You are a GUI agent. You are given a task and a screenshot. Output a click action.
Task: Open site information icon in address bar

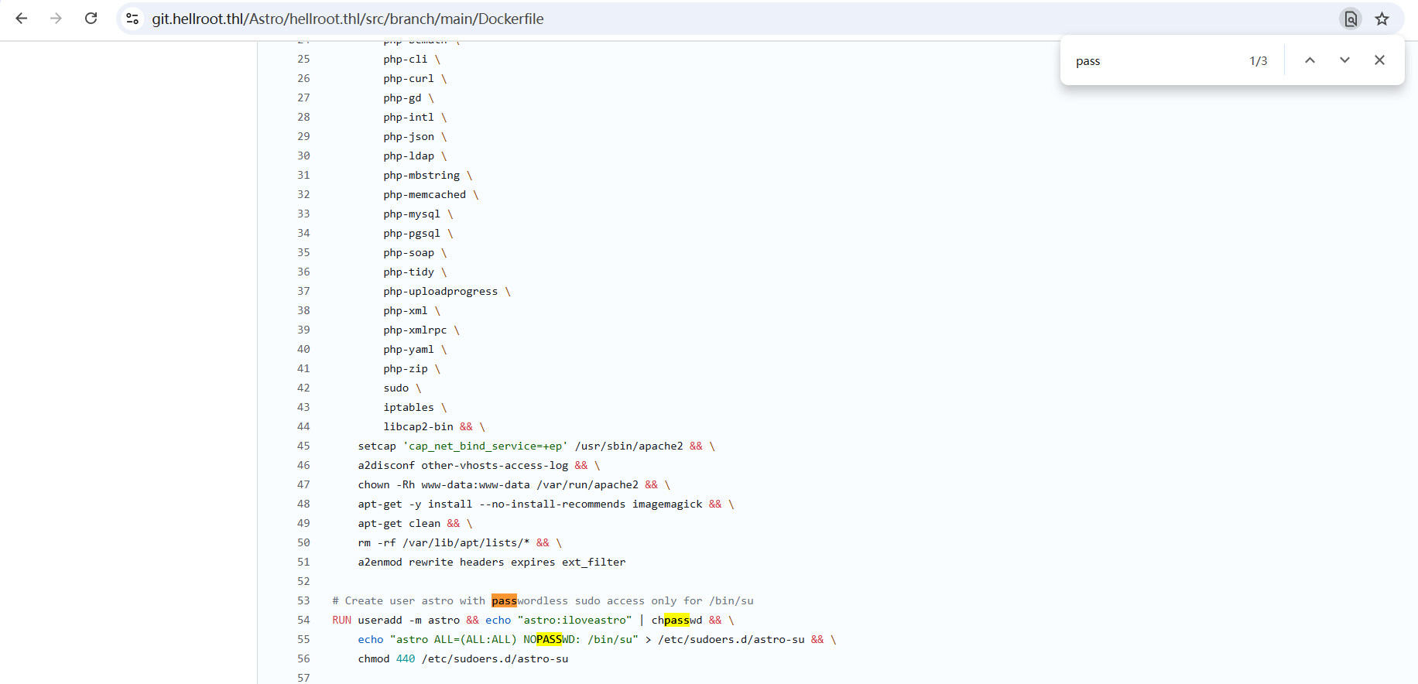click(132, 19)
